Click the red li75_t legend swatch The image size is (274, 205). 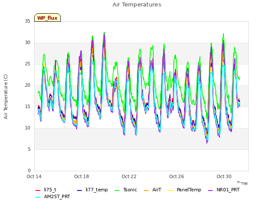point(38,190)
